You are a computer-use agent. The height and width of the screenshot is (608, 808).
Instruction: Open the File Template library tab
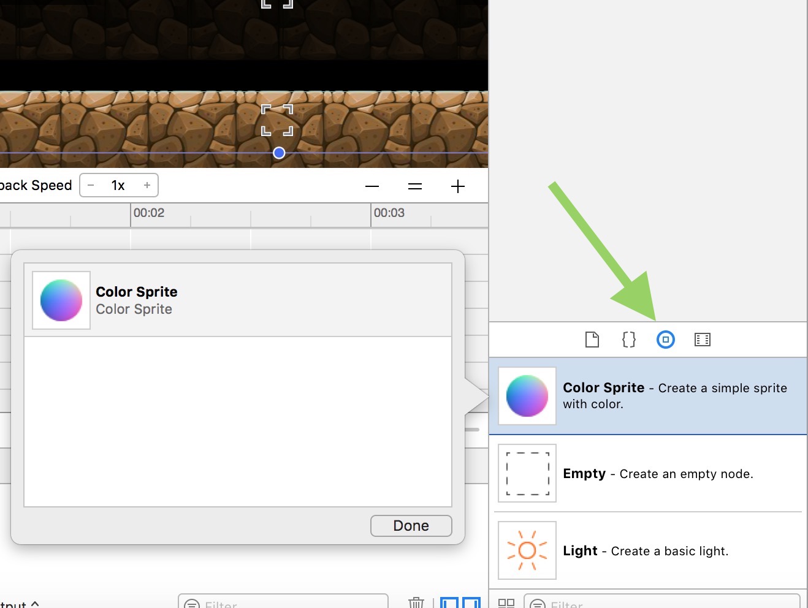(592, 340)
